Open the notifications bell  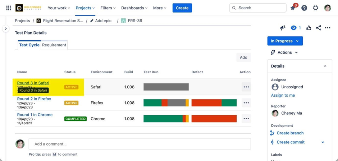[x=293, y=8]
